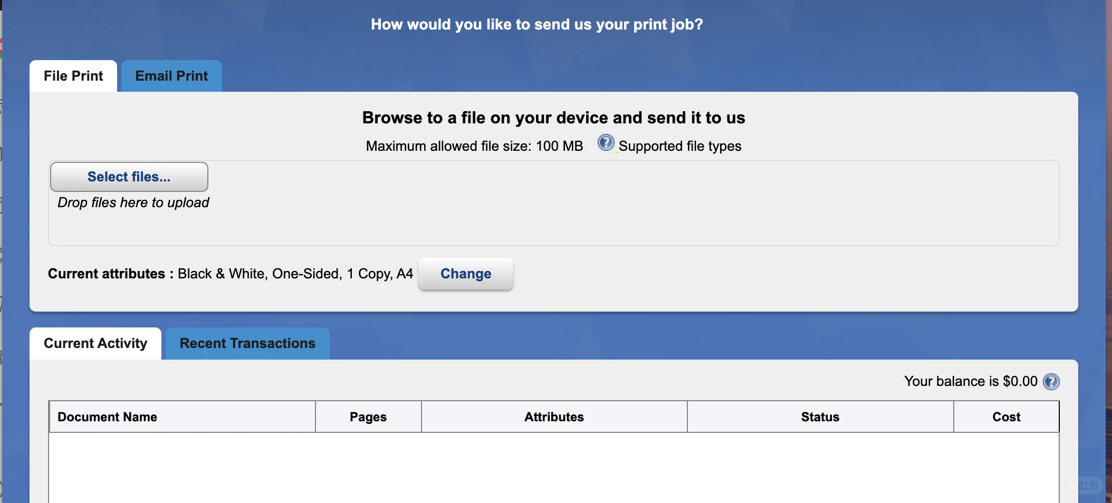The width and height of the screenshot is (1112, 503).
Task: Click the 'How would you like to send' heading
Action: 536,25
